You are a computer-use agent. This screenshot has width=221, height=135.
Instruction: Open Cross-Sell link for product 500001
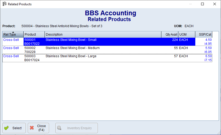tap(11, 40)
